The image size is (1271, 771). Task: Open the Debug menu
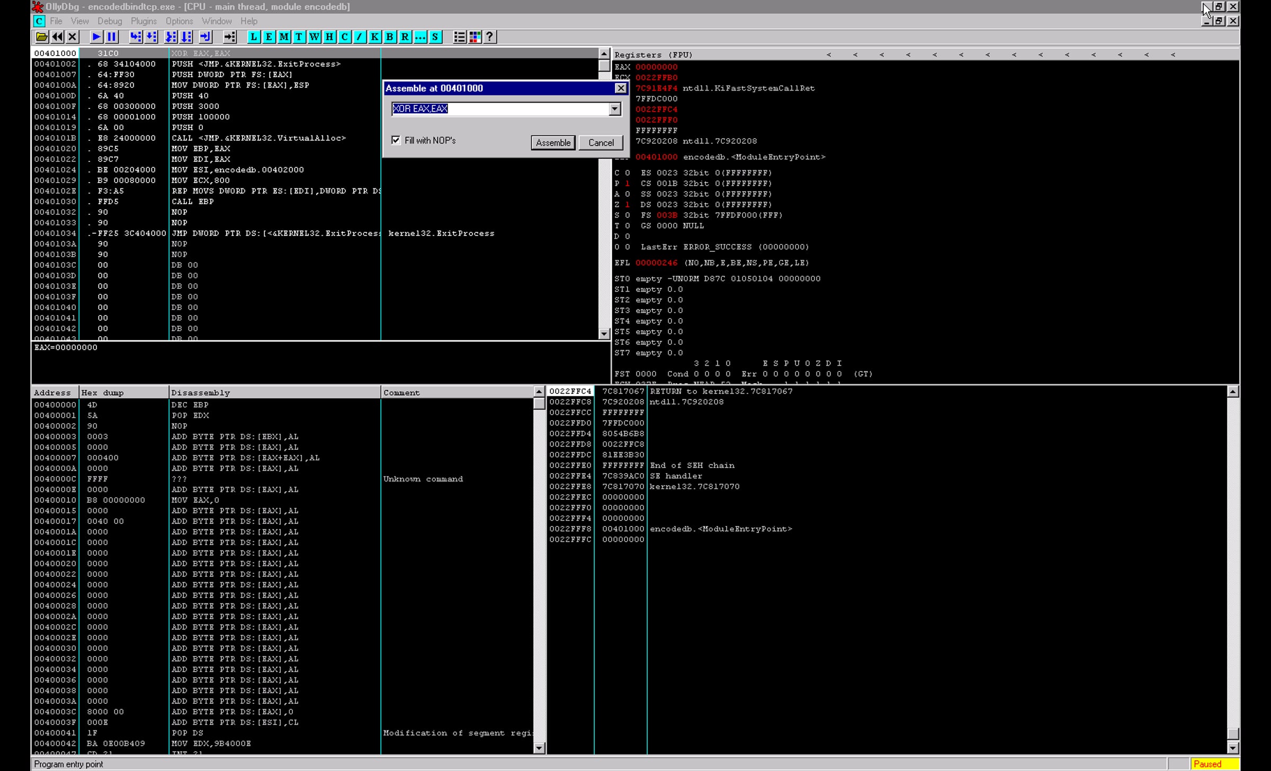coord(110,21)
